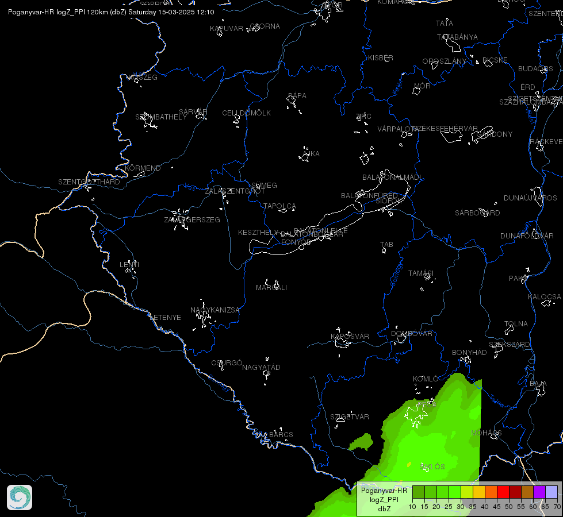563x517 pixels.
Task: Click the BALATONALMÁDI label
Action: (x=392, y=178)
